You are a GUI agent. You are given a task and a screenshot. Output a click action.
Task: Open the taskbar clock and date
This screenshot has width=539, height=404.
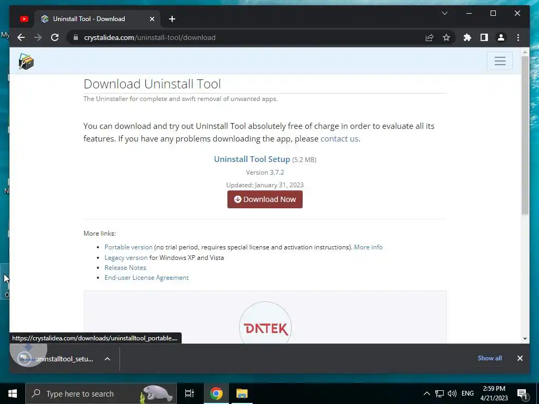[x=494, y=393]
